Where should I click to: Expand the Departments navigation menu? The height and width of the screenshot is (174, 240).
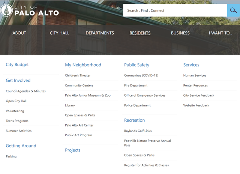tap(100, 33)
